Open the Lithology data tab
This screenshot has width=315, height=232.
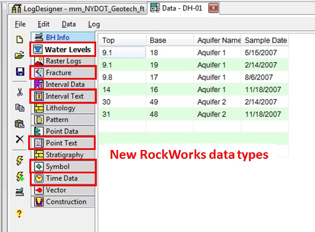(x=63, y=108)
